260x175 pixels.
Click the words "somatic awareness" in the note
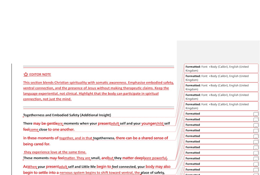click(111, 82)
